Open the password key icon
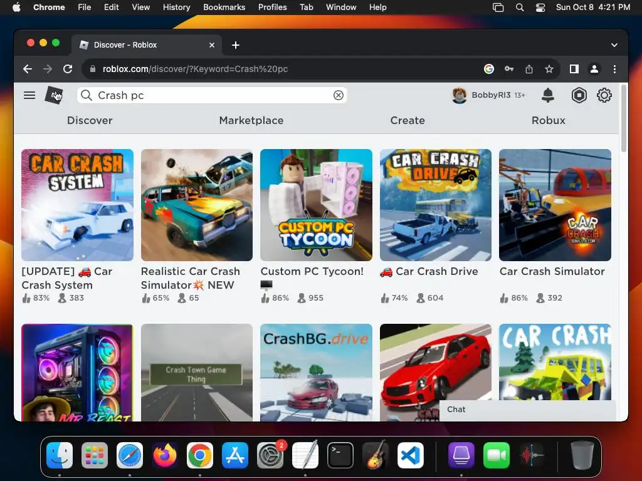 tap(509, 69)
